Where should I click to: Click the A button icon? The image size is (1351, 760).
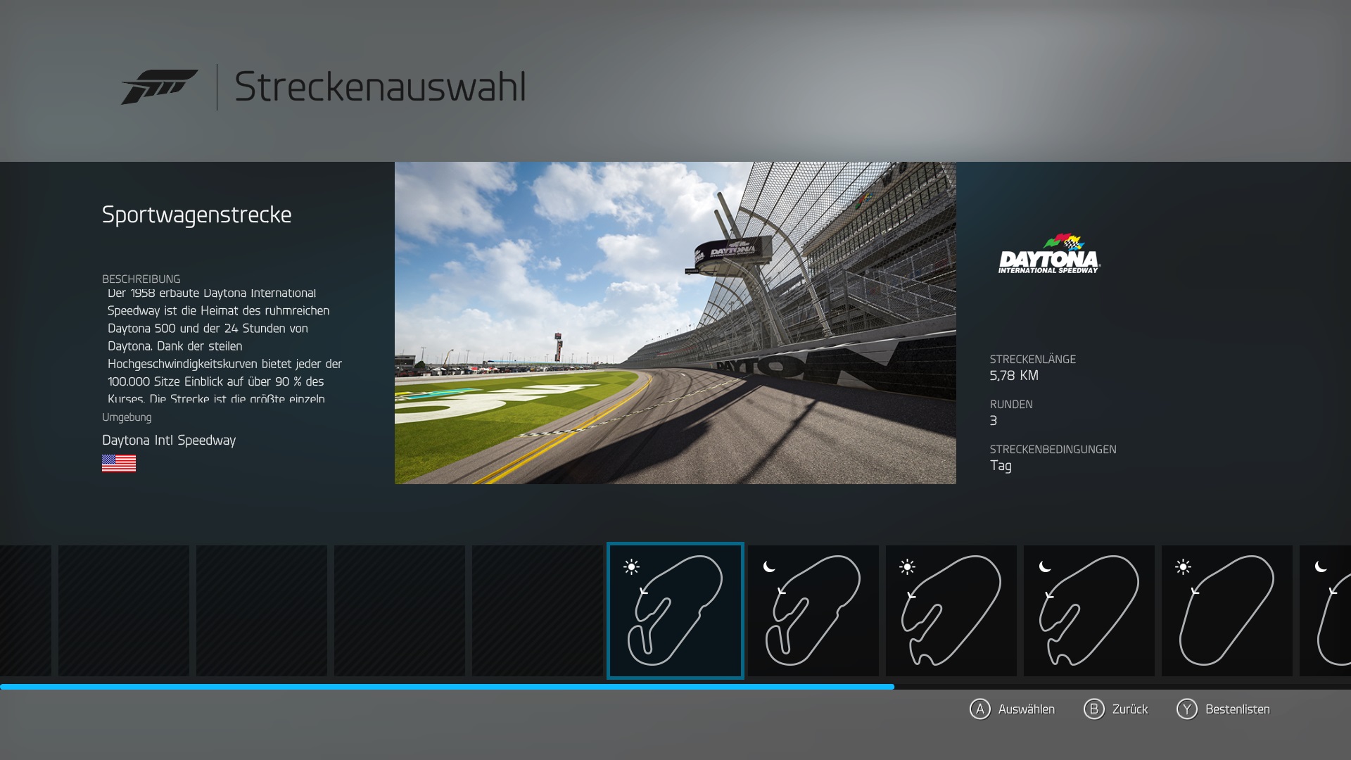979,709
